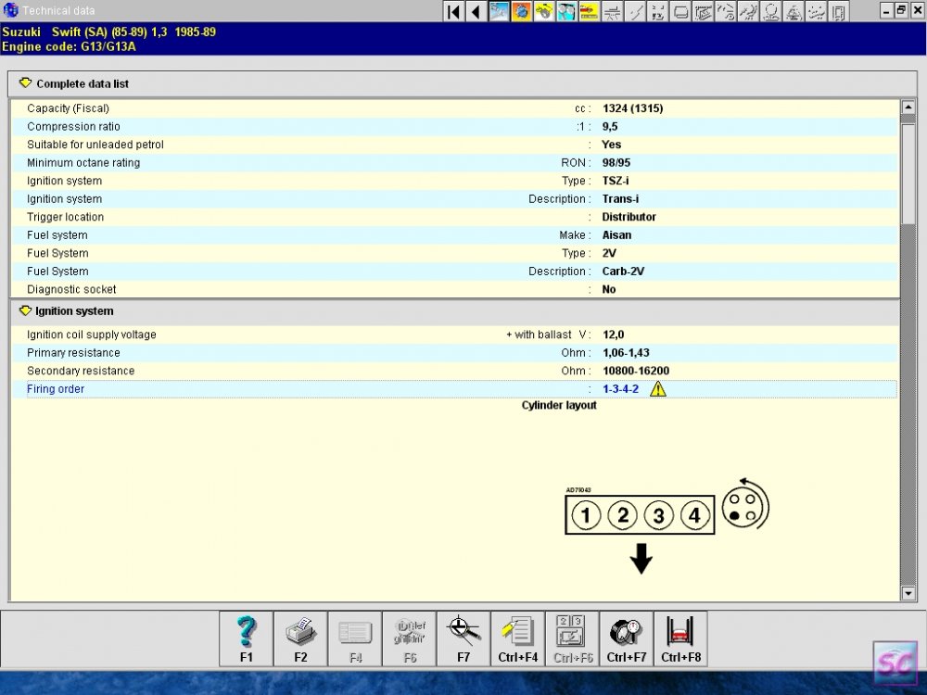
Task: Click the TSZ-i ignition type value
Action: point(616,181)
